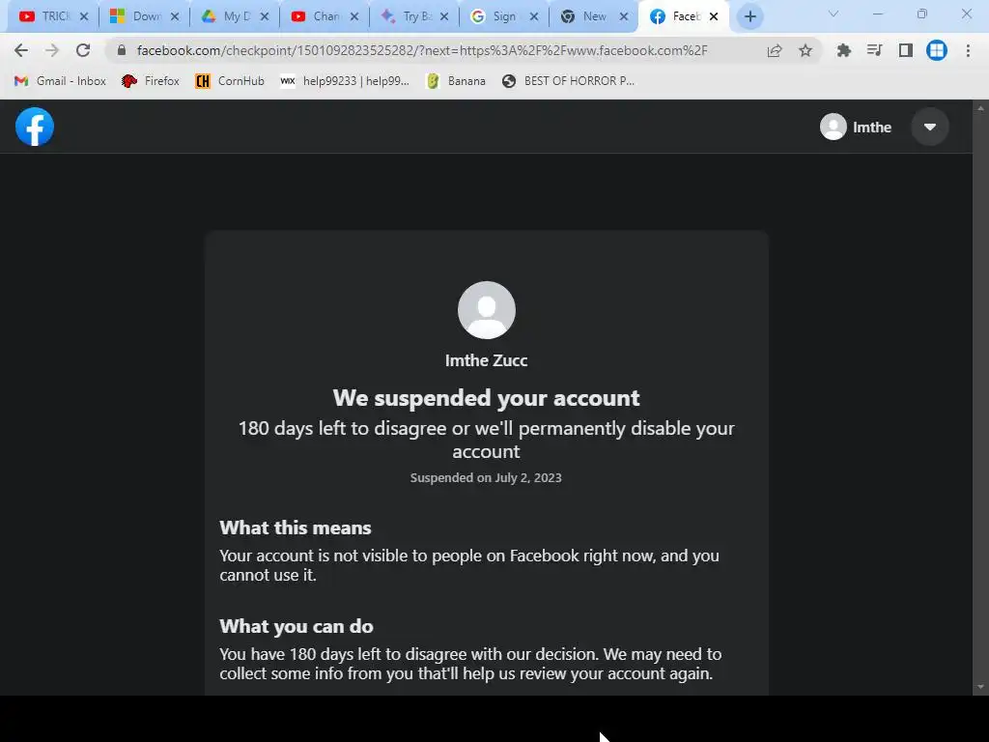Click the Facebook logo icon
Image resolution: width=989 pixels, height=742 pixels.
(35, 127)
